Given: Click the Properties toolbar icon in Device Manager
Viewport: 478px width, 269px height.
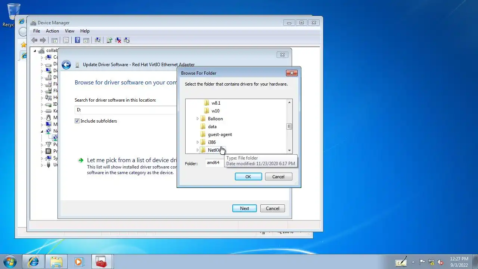Looking at the screenshot, I should point(66,40).
